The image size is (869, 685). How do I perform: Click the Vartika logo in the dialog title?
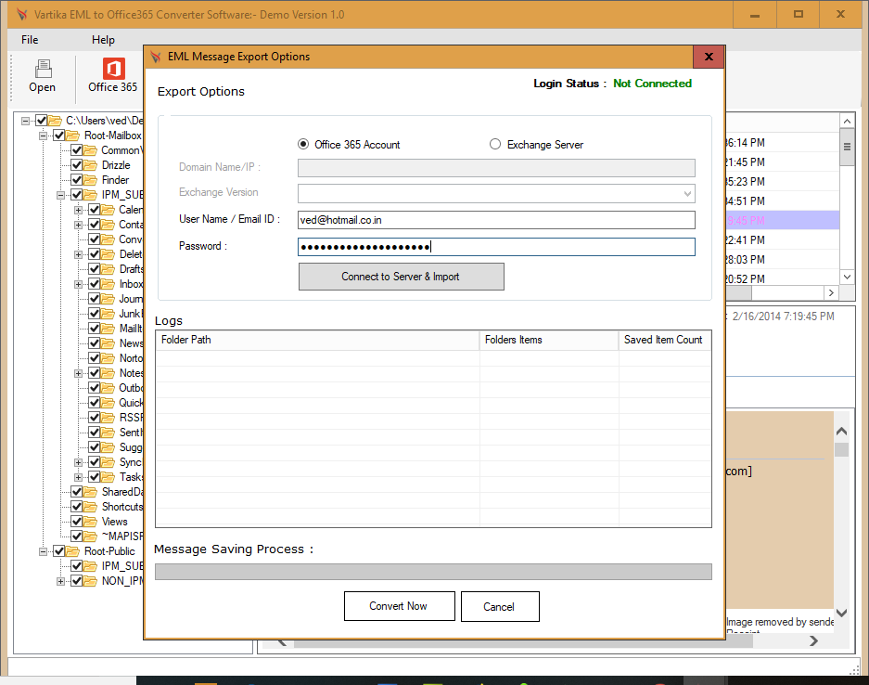click(x=157, y=57)
